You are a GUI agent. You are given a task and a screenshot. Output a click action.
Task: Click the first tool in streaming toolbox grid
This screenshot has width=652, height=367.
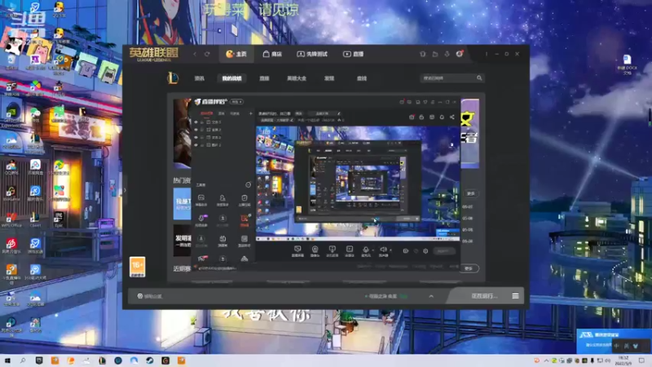(200, 200)
